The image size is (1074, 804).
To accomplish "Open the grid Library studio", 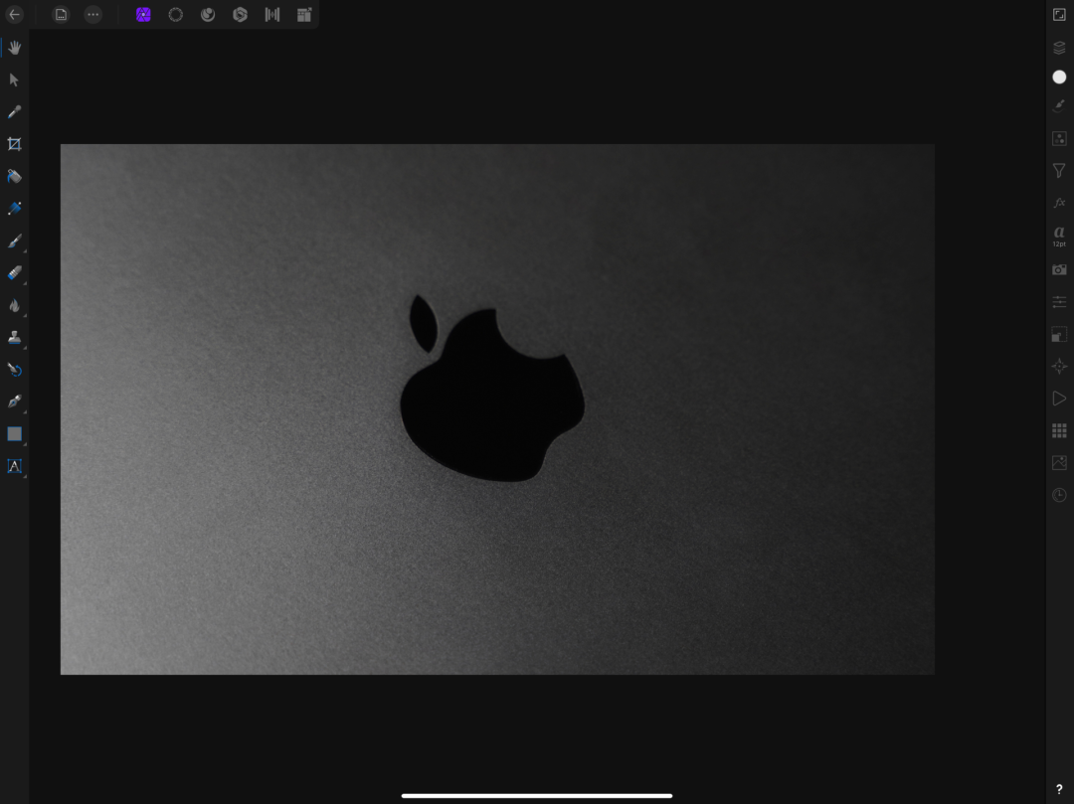I will 1059,430.
